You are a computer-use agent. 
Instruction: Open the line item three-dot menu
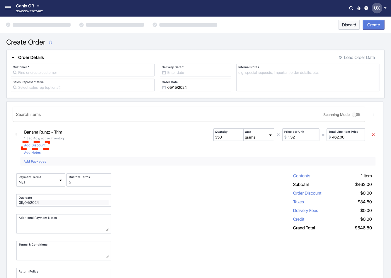pyautogui.click(x=16, y=135)
